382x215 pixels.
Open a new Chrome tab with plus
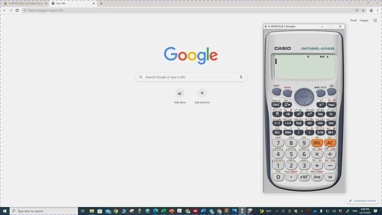pyautogui.click(x=101, y=3)
